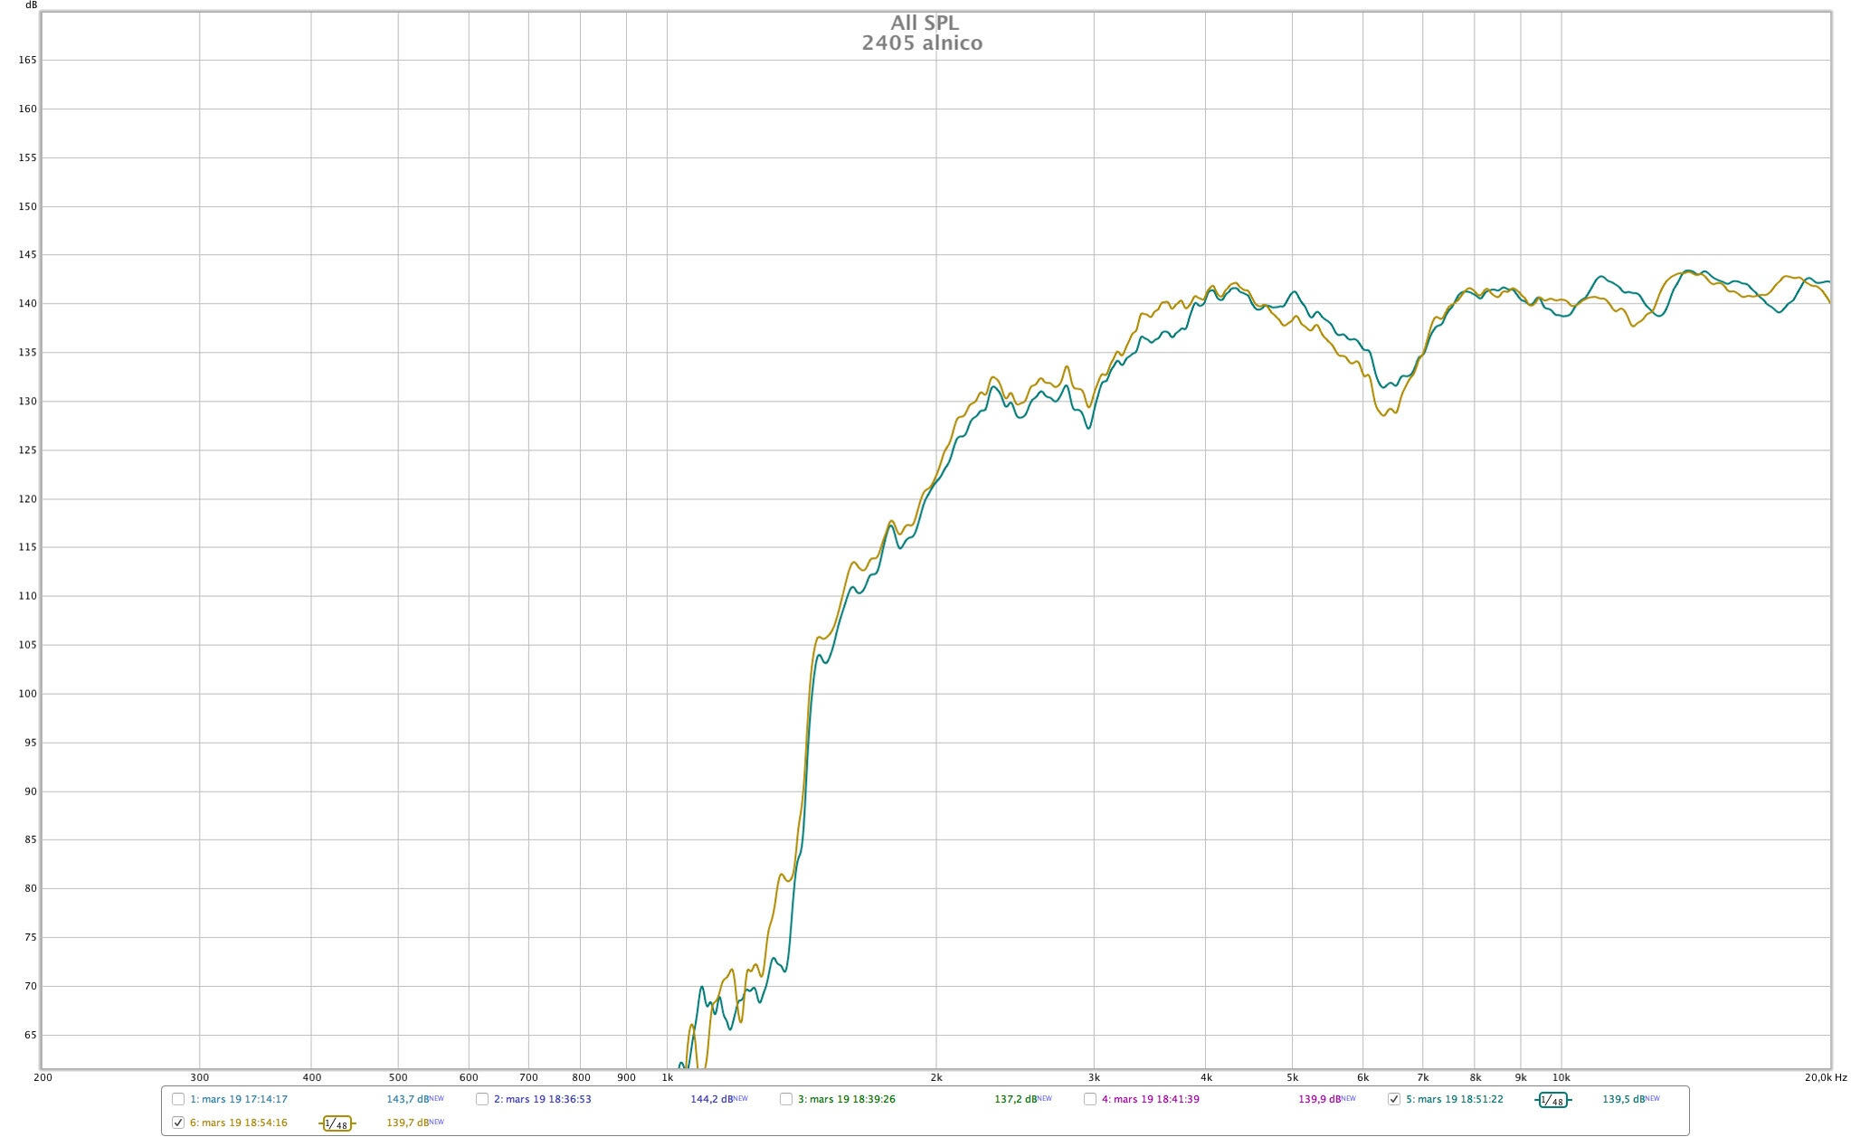This screenshot has width=1851, height=1137.
Task: Click teal 1/48 smoothing icon for trace 5
Action: coord(1552,1100)
